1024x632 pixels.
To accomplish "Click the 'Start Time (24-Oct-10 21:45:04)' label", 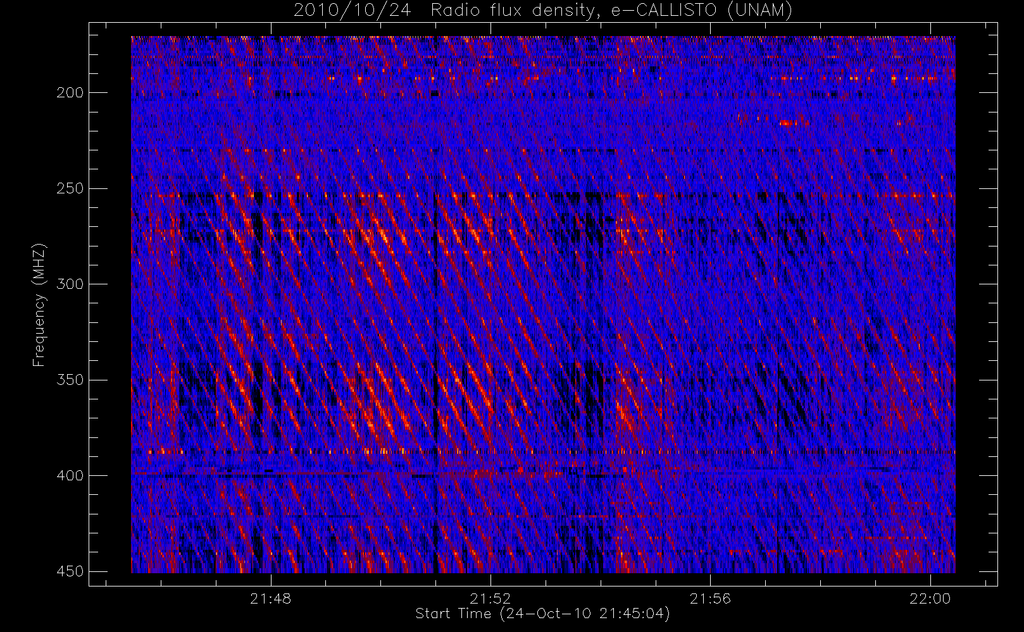I will (x=542, y=614).
